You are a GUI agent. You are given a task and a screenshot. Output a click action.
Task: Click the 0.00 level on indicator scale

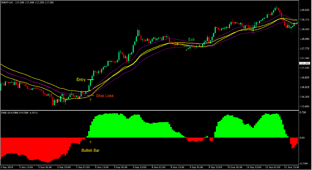(x=302, y=138)
